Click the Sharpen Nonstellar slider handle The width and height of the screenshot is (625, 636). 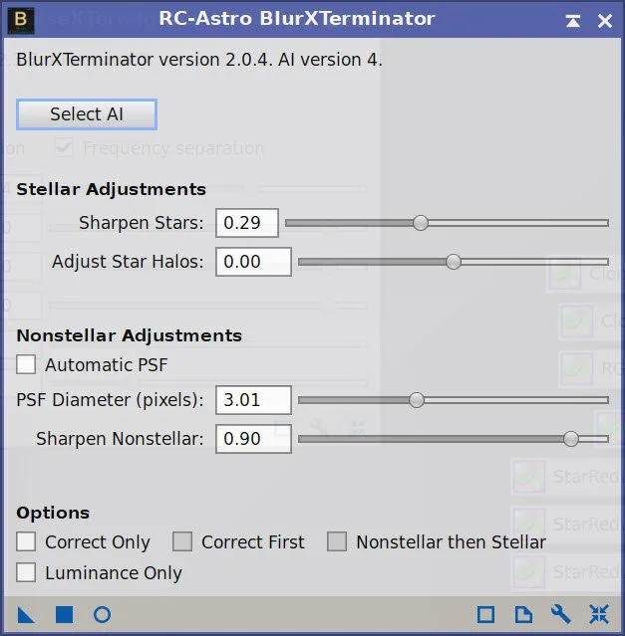point(571,439)
